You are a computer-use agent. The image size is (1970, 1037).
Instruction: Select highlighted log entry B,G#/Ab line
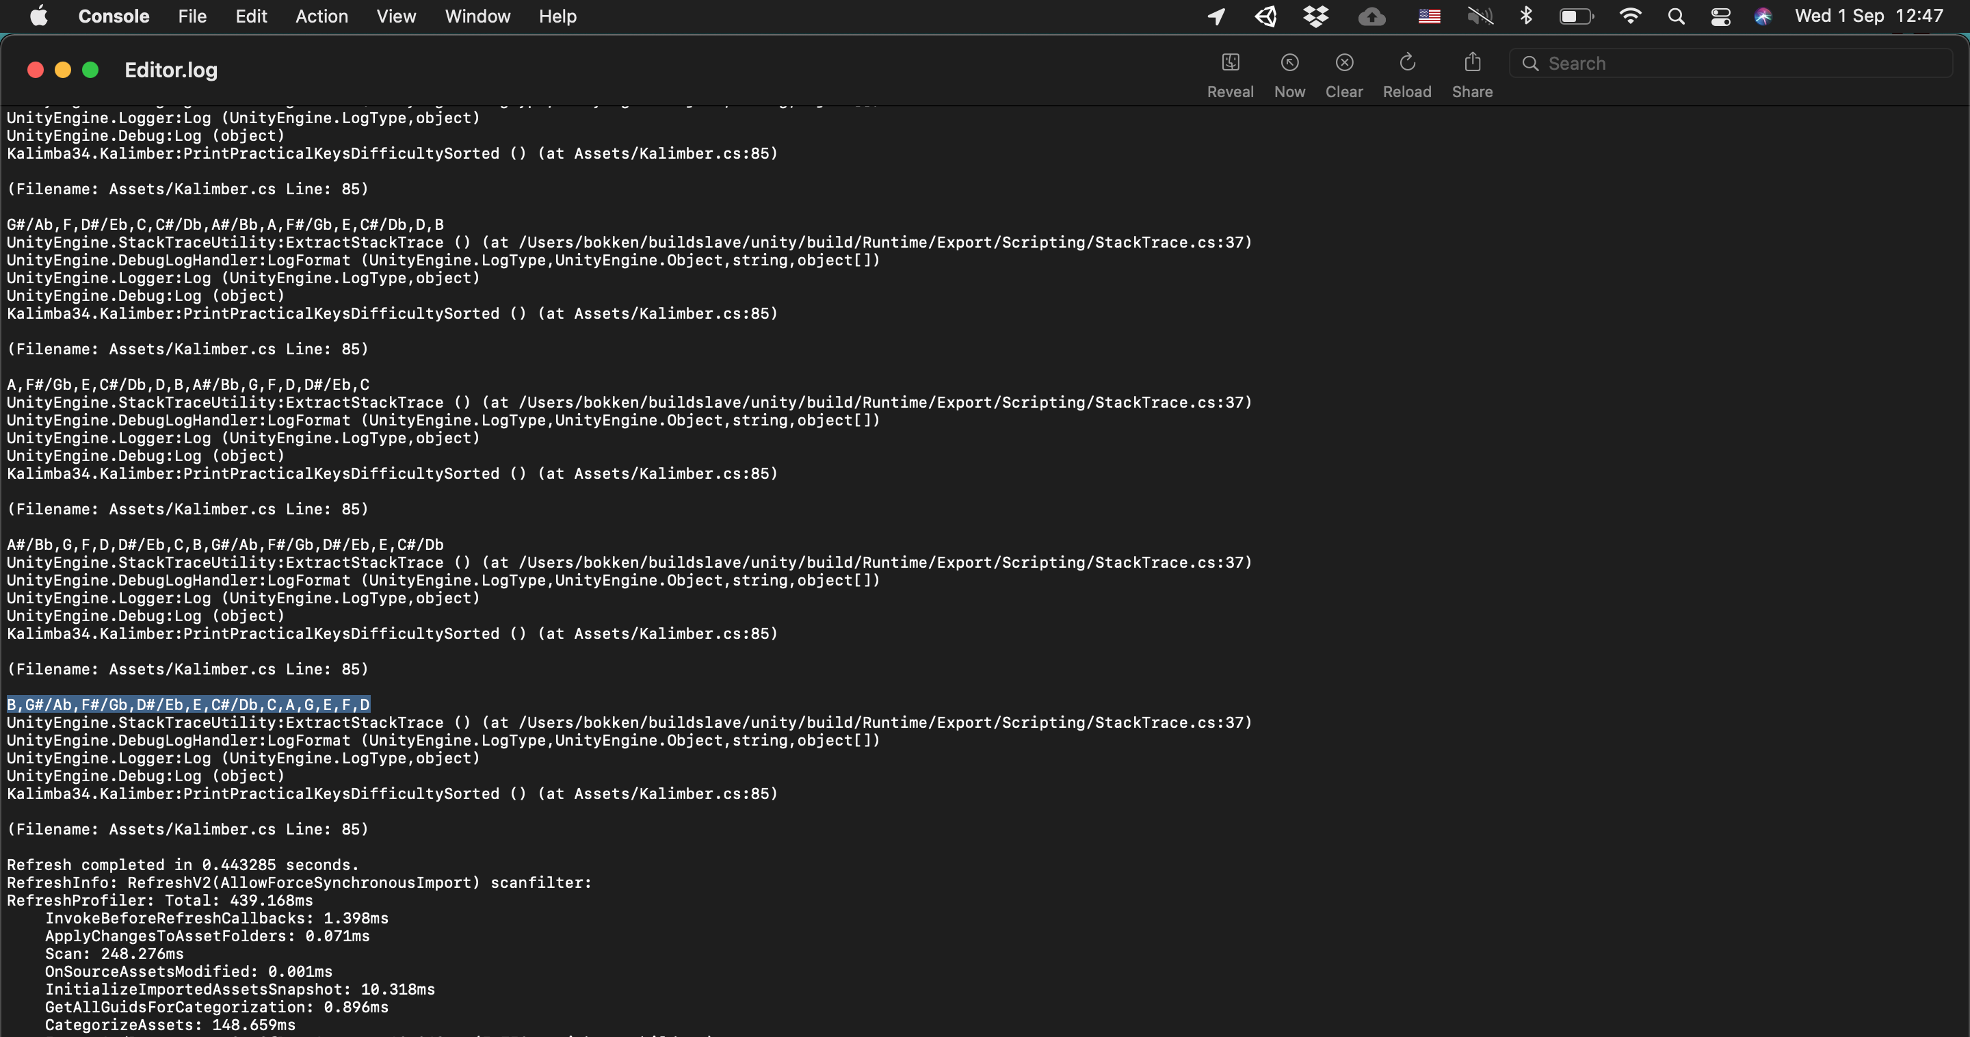(x=187, y=703)
